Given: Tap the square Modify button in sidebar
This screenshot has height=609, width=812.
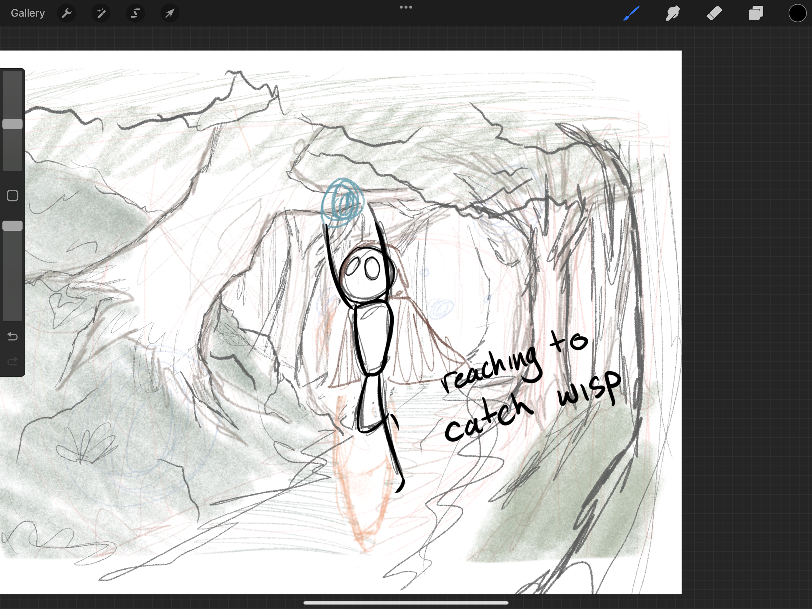Looking at the screenshot, I should [12, 196].
